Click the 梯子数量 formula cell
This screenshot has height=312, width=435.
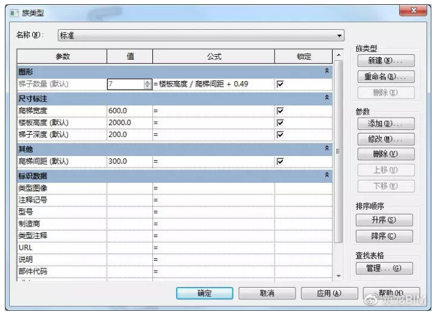[213, 84]
